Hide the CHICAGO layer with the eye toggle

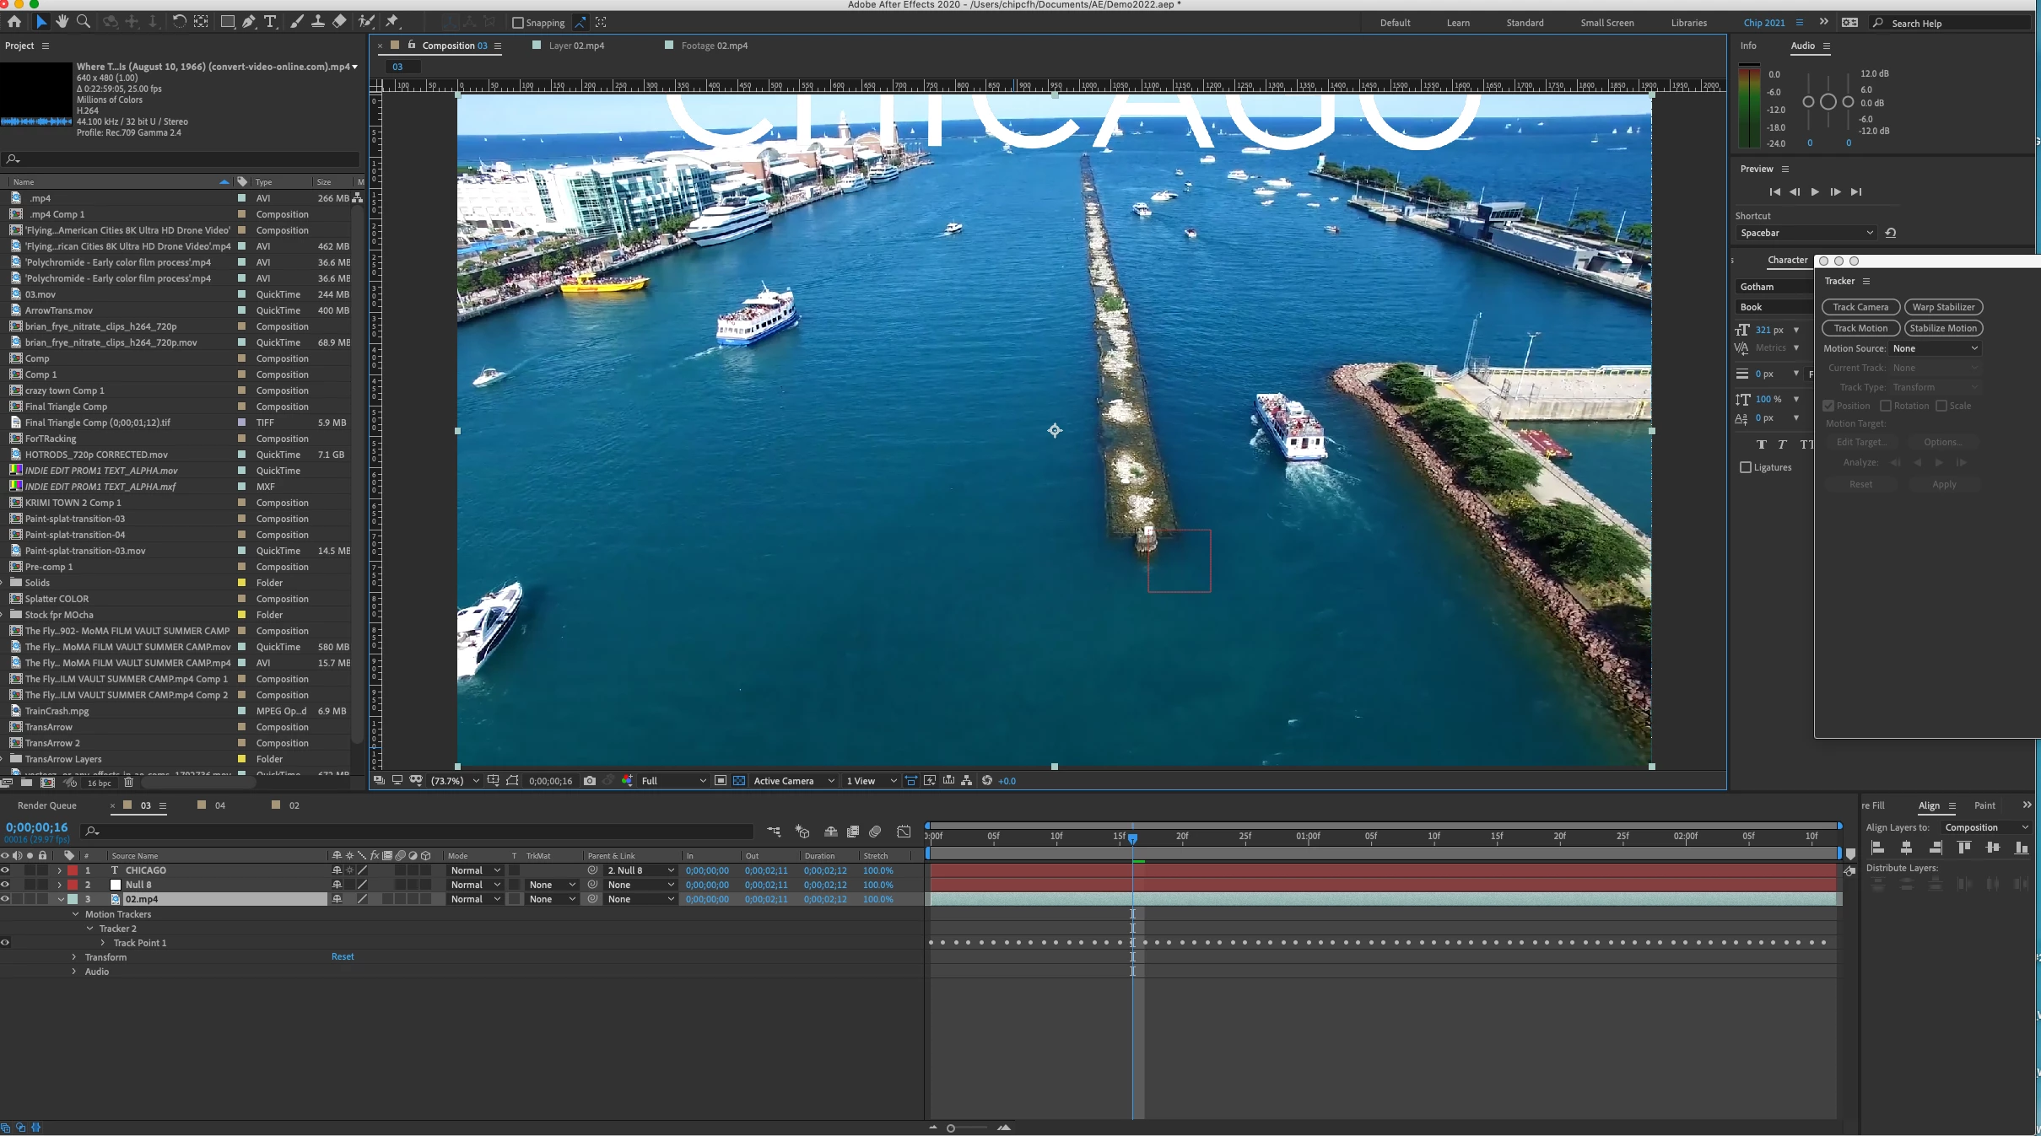click(x=5, y=870)
